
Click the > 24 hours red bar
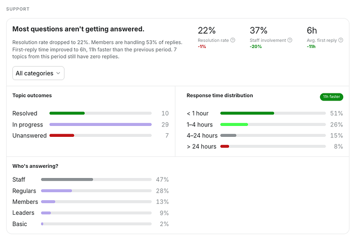click(225, 146)
